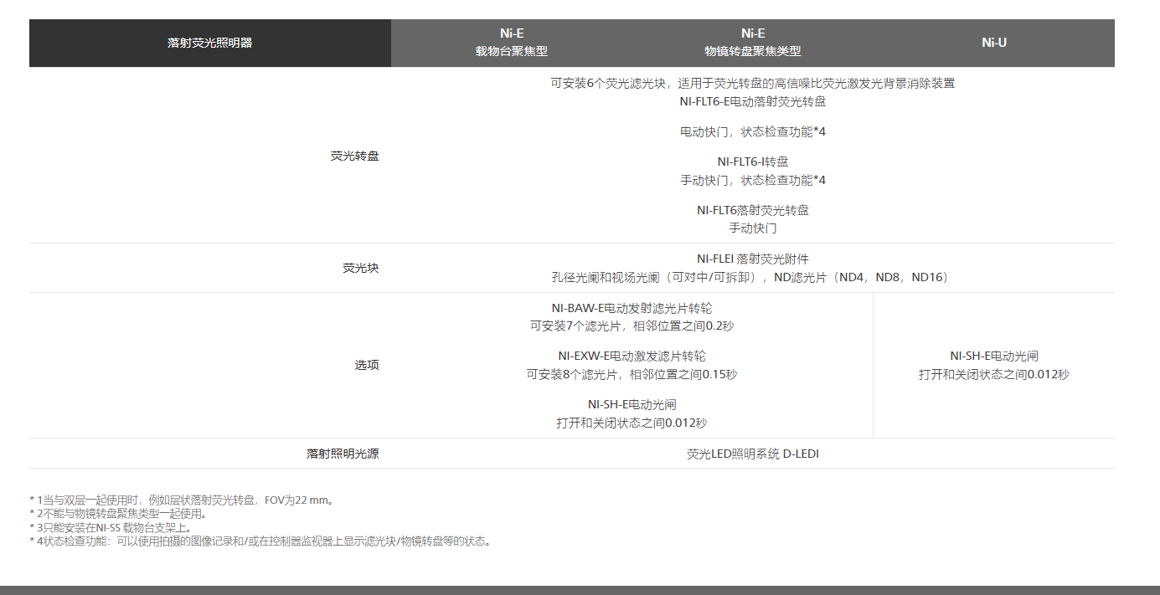Image resolution: width=1160 pixels, height=595 pixels.
Task: Click NI-SH-E电动光闸 in the Ni-U column
Action: [x=994, y=356]
